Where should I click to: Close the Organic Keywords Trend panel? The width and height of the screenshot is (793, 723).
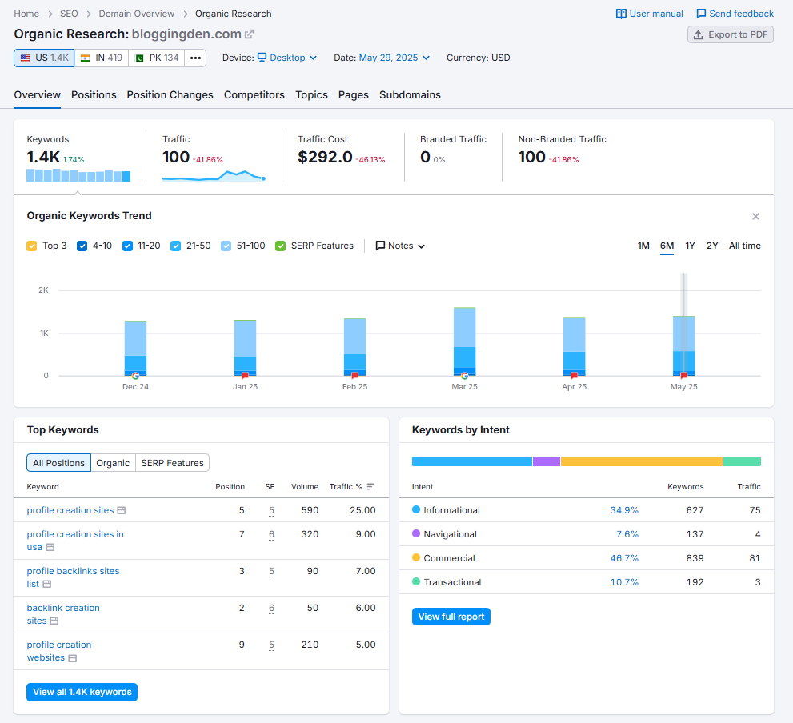tap(755, 217)
